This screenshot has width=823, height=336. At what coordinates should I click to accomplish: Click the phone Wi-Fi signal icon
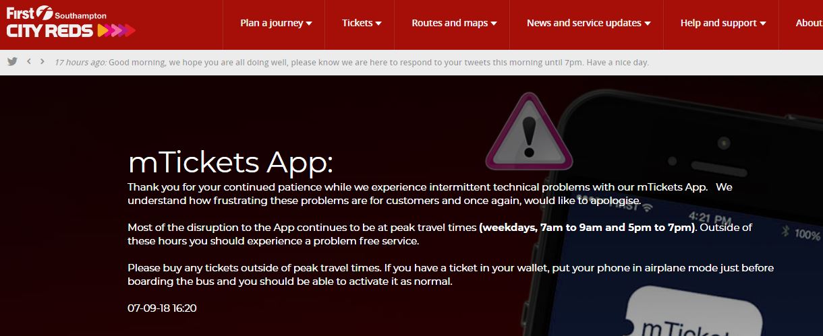click(x=647, y=205)
